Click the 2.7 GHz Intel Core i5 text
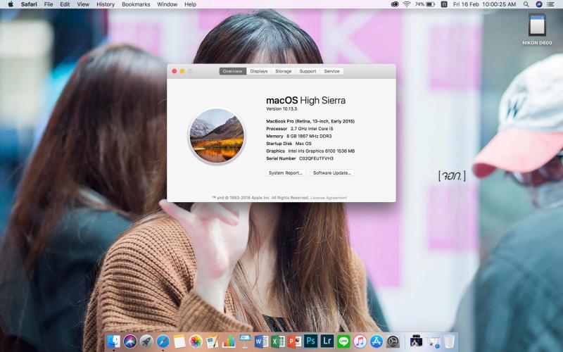The height and width of the screenshot is (352, 563). [x=312, y=129]
